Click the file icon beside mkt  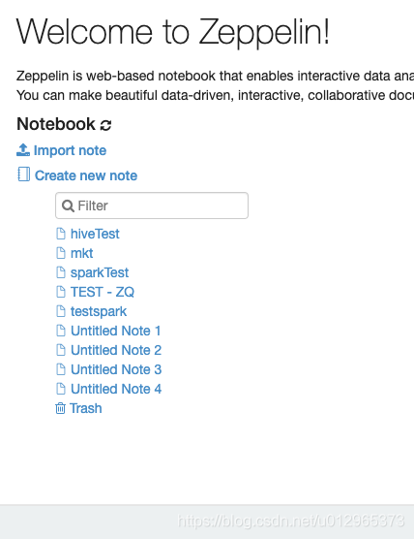click(61, 253)
